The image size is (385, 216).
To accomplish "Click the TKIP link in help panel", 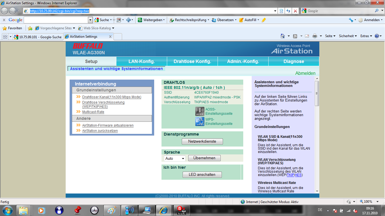I will click(291, 175).
